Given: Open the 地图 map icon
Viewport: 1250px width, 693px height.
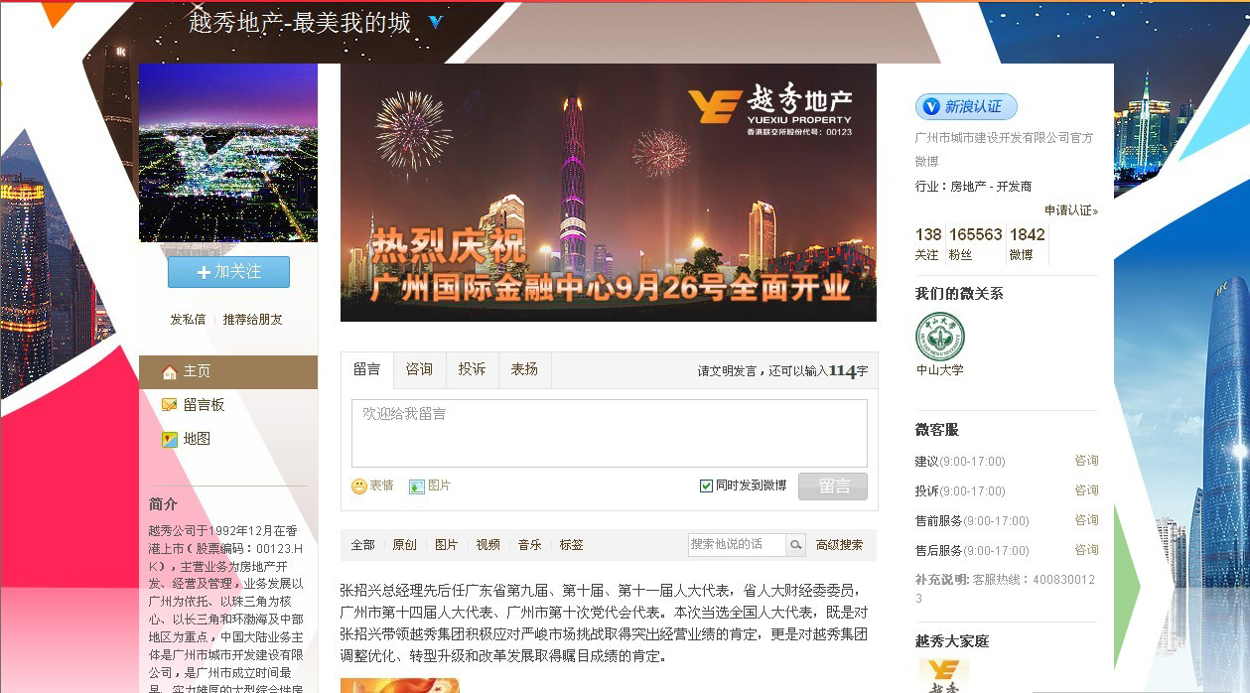Looking at the screenshot, I should 169,439.
